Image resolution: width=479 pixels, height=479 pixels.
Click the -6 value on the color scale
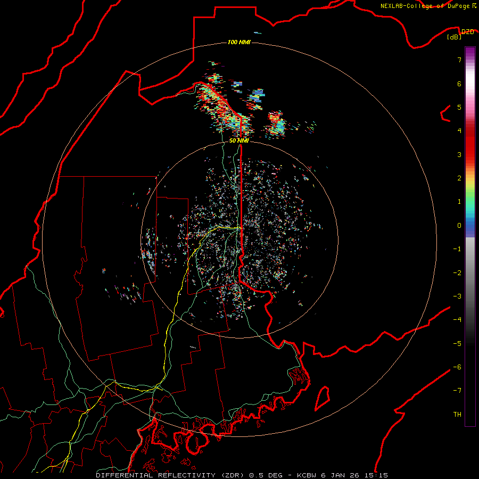pyautogui.click(x=457, y=367)
